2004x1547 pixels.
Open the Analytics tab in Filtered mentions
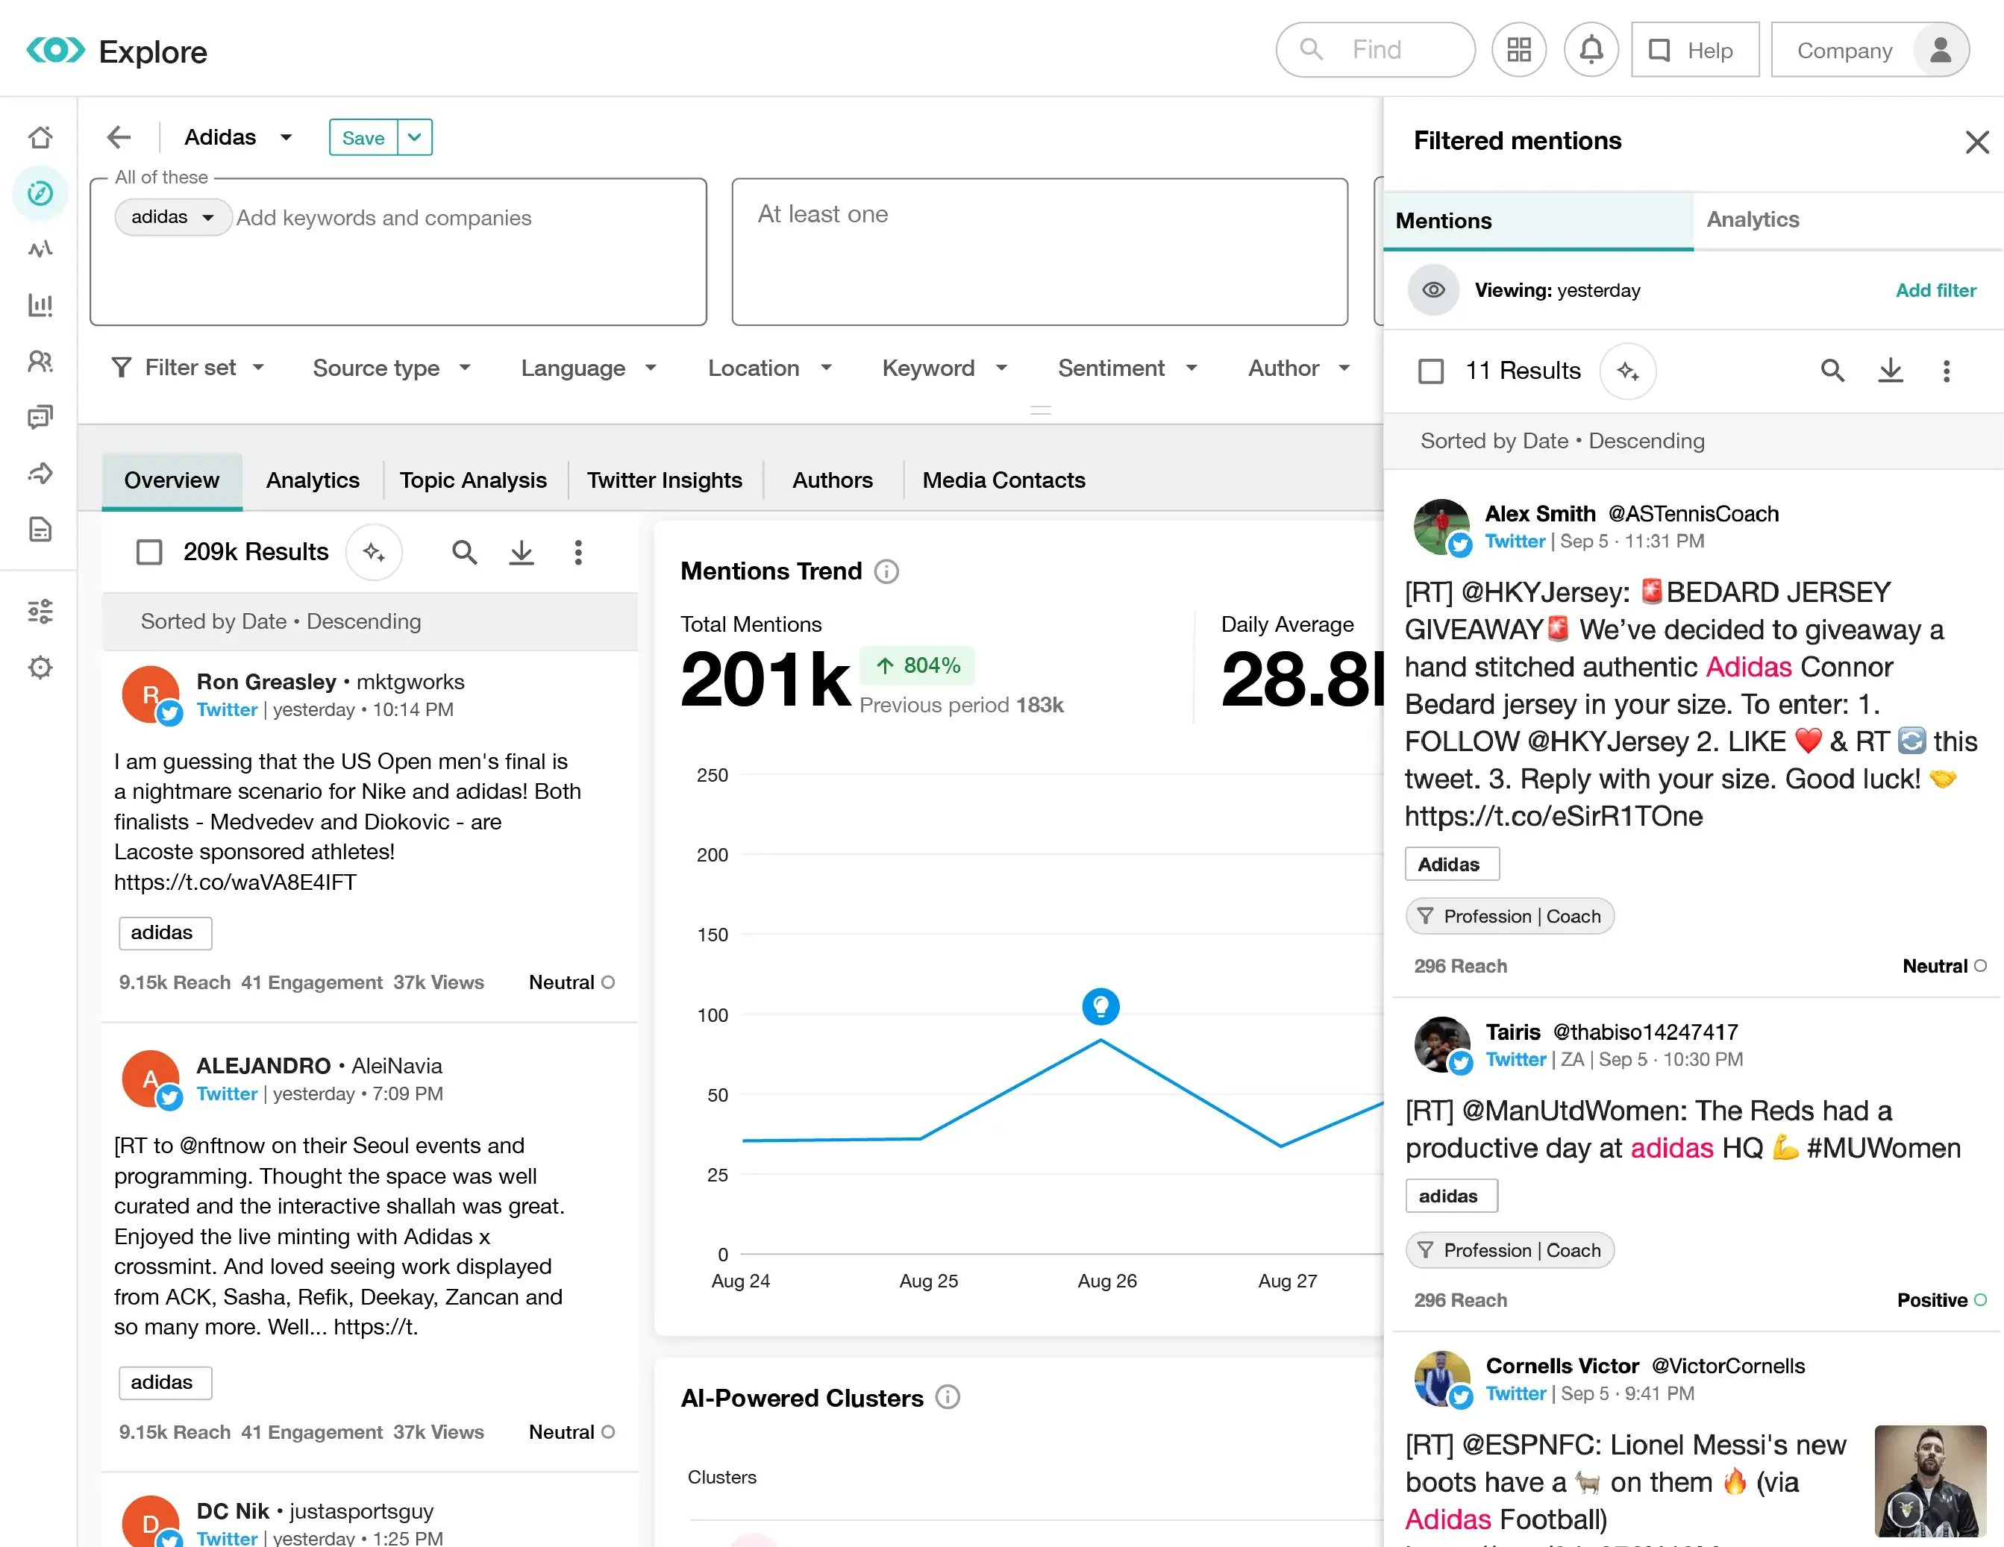(1752, 219)
